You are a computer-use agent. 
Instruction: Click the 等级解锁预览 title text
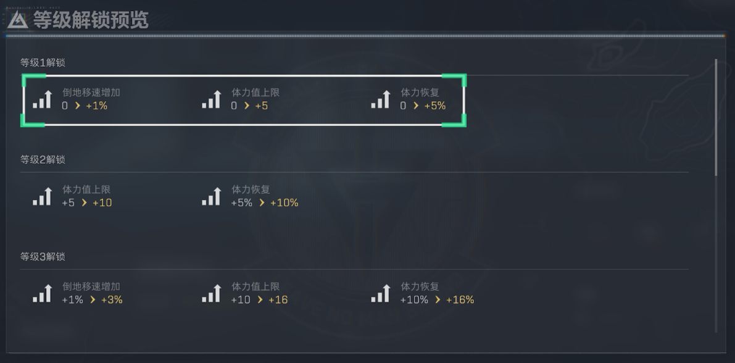(91, 20)
